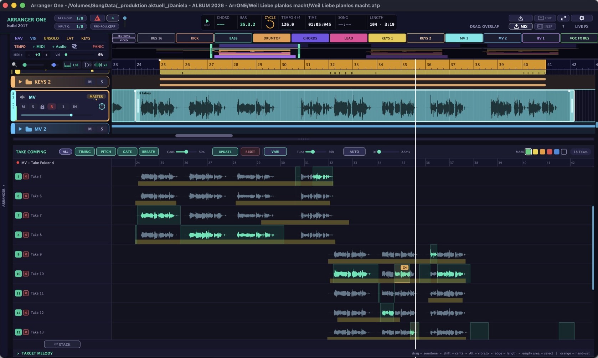
Task: Open the INPUT Q 1/8 dropdown
Action: [70, 26]
